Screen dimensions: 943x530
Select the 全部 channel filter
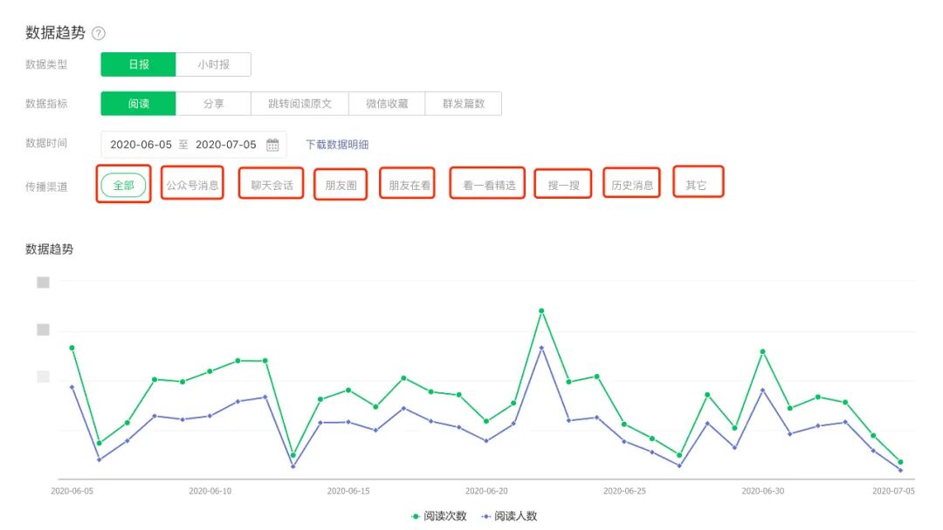(123, 185)
